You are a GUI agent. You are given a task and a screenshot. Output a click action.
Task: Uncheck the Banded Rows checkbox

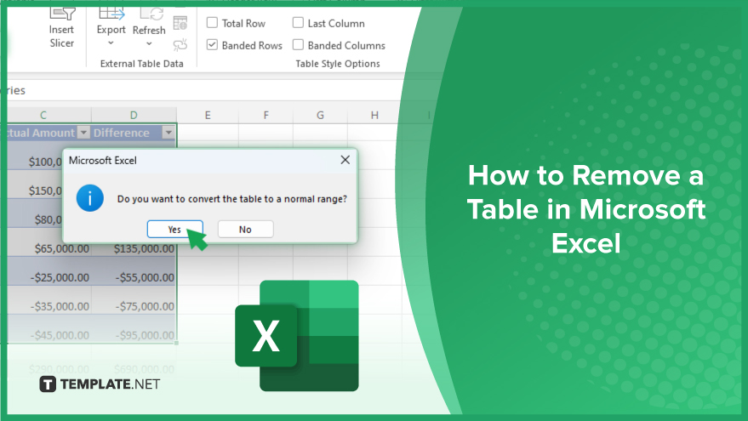[212, 45]
